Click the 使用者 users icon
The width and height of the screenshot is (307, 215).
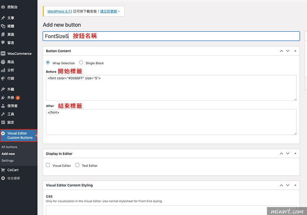(x=3, y=106)
